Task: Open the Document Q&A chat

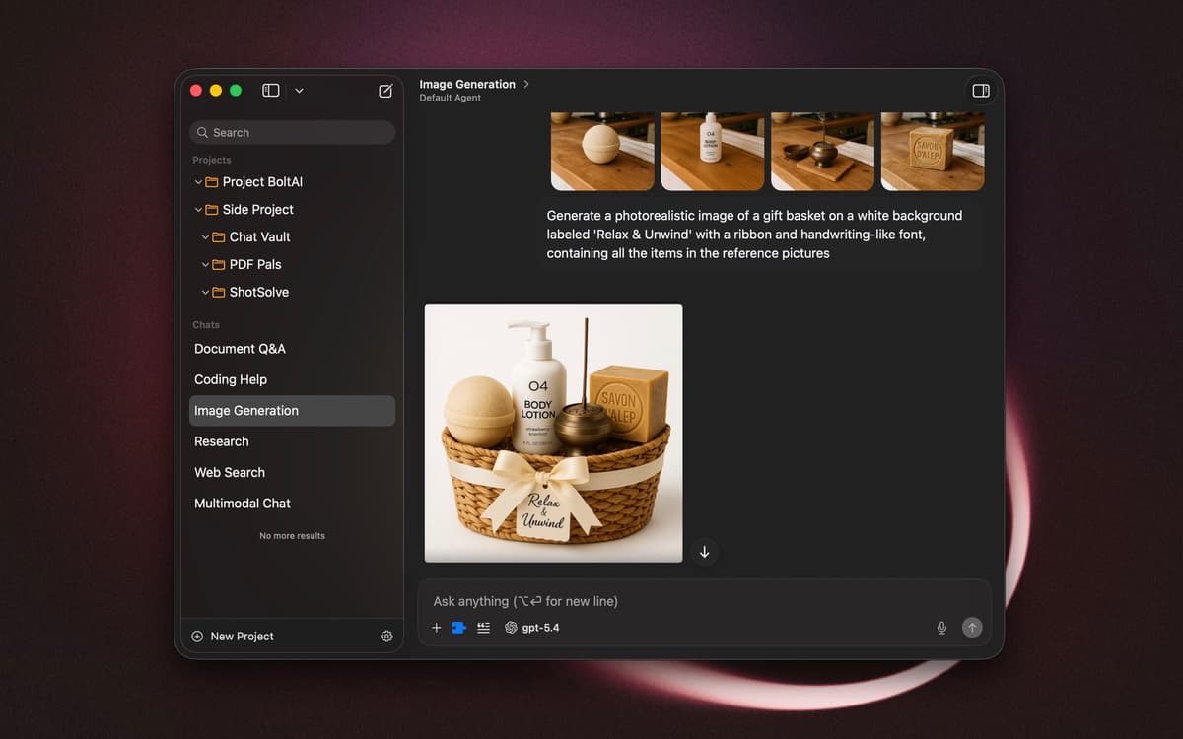Action: coord(240,349)
